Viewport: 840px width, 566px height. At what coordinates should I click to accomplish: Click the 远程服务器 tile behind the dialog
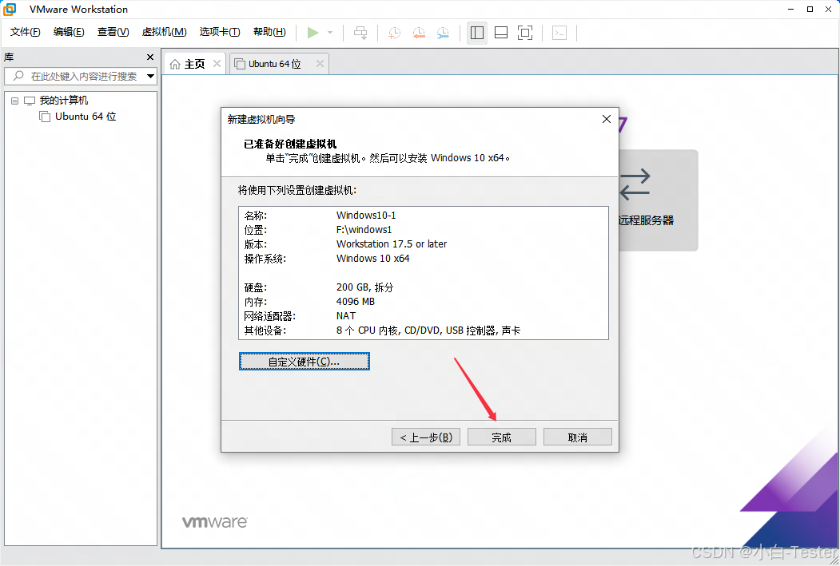click(x=658, y=200)
